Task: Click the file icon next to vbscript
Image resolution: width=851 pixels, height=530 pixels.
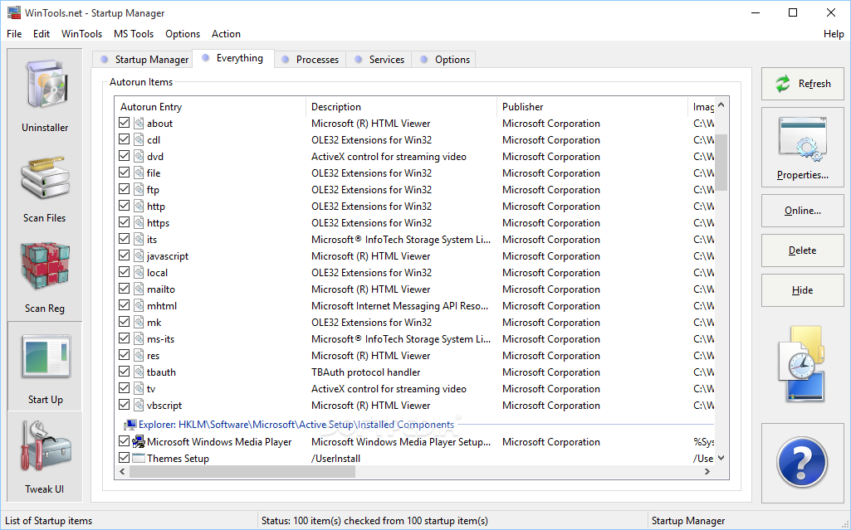Action: 139,406
